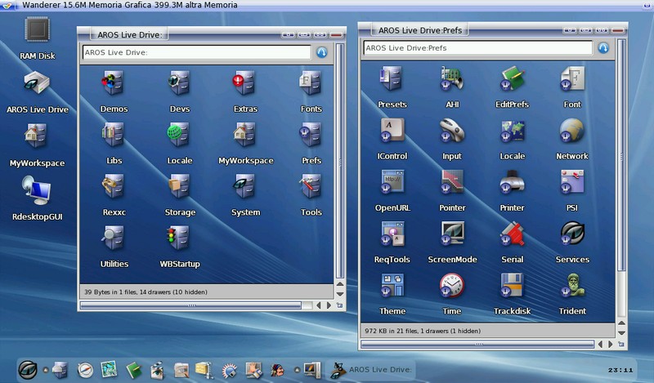Launch the AHI audio preferences icon

click(452, 78)
